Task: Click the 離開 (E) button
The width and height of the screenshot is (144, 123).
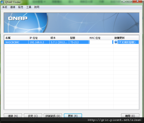Action: [x=130, y=116]
